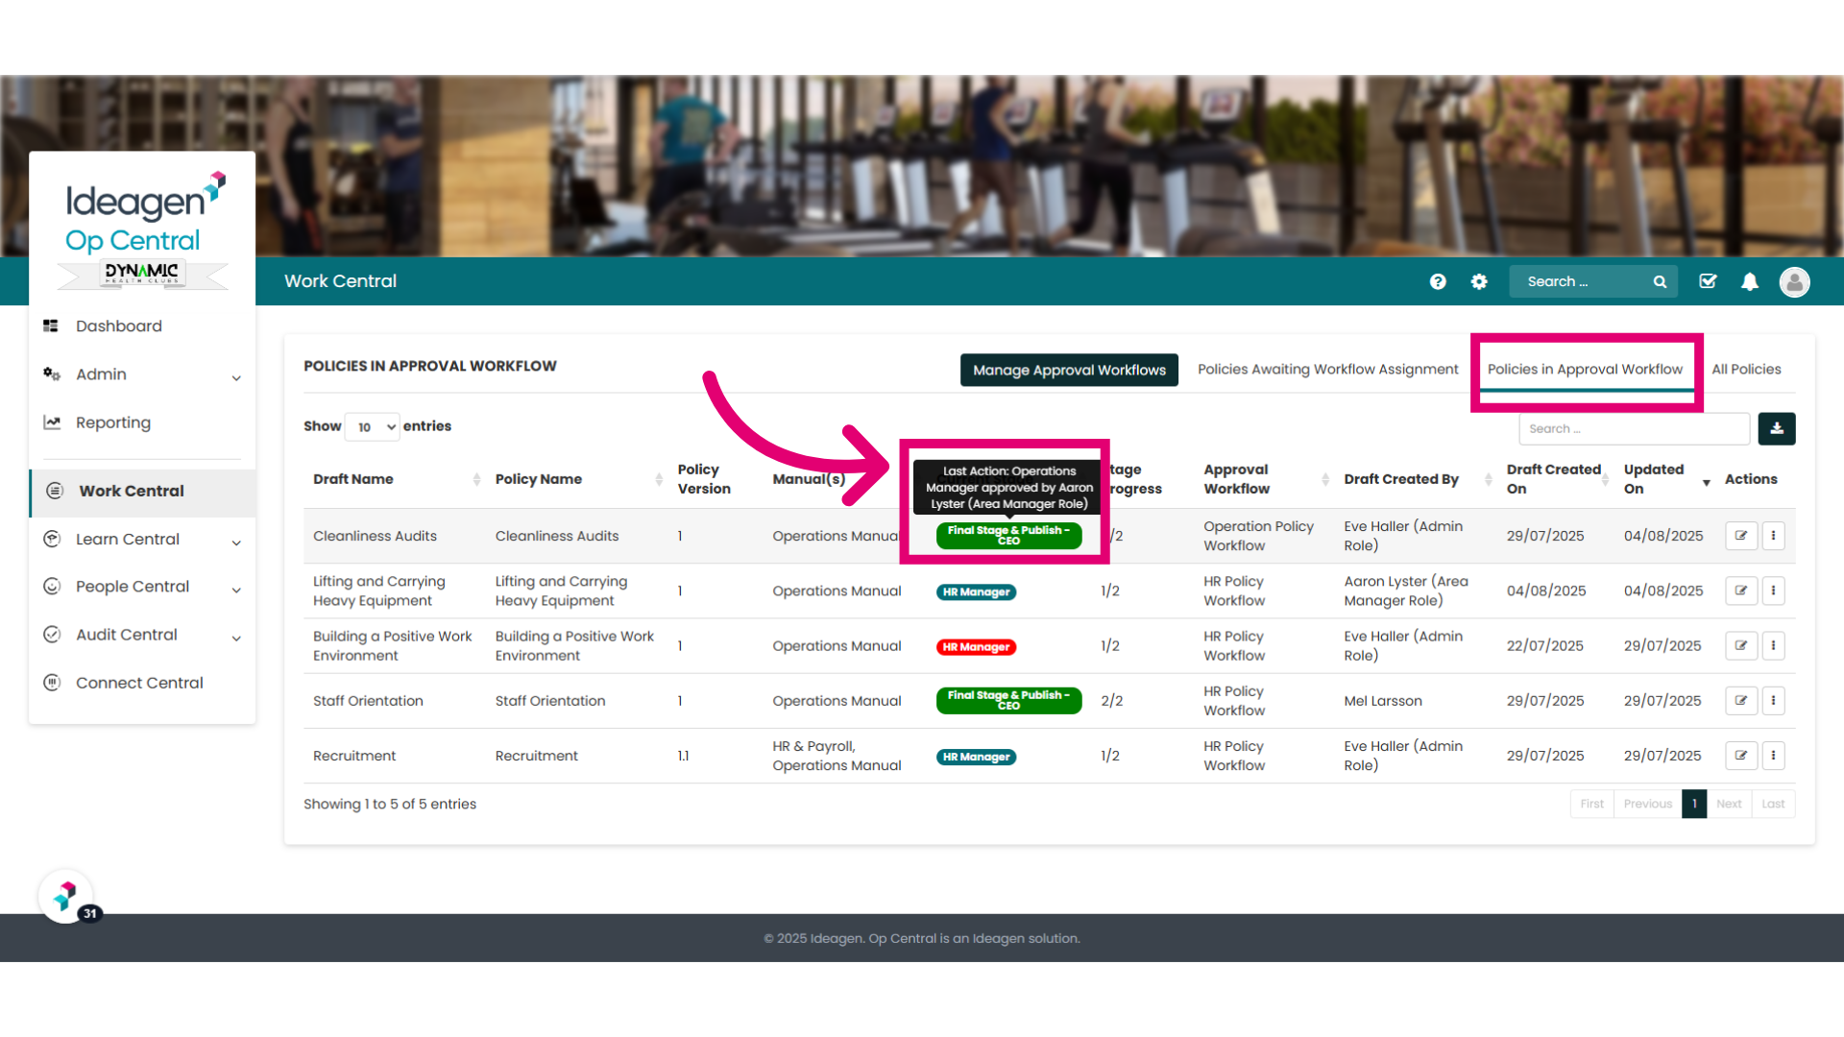Go to Last page
The image size is (1844, 1037).
1773,804
